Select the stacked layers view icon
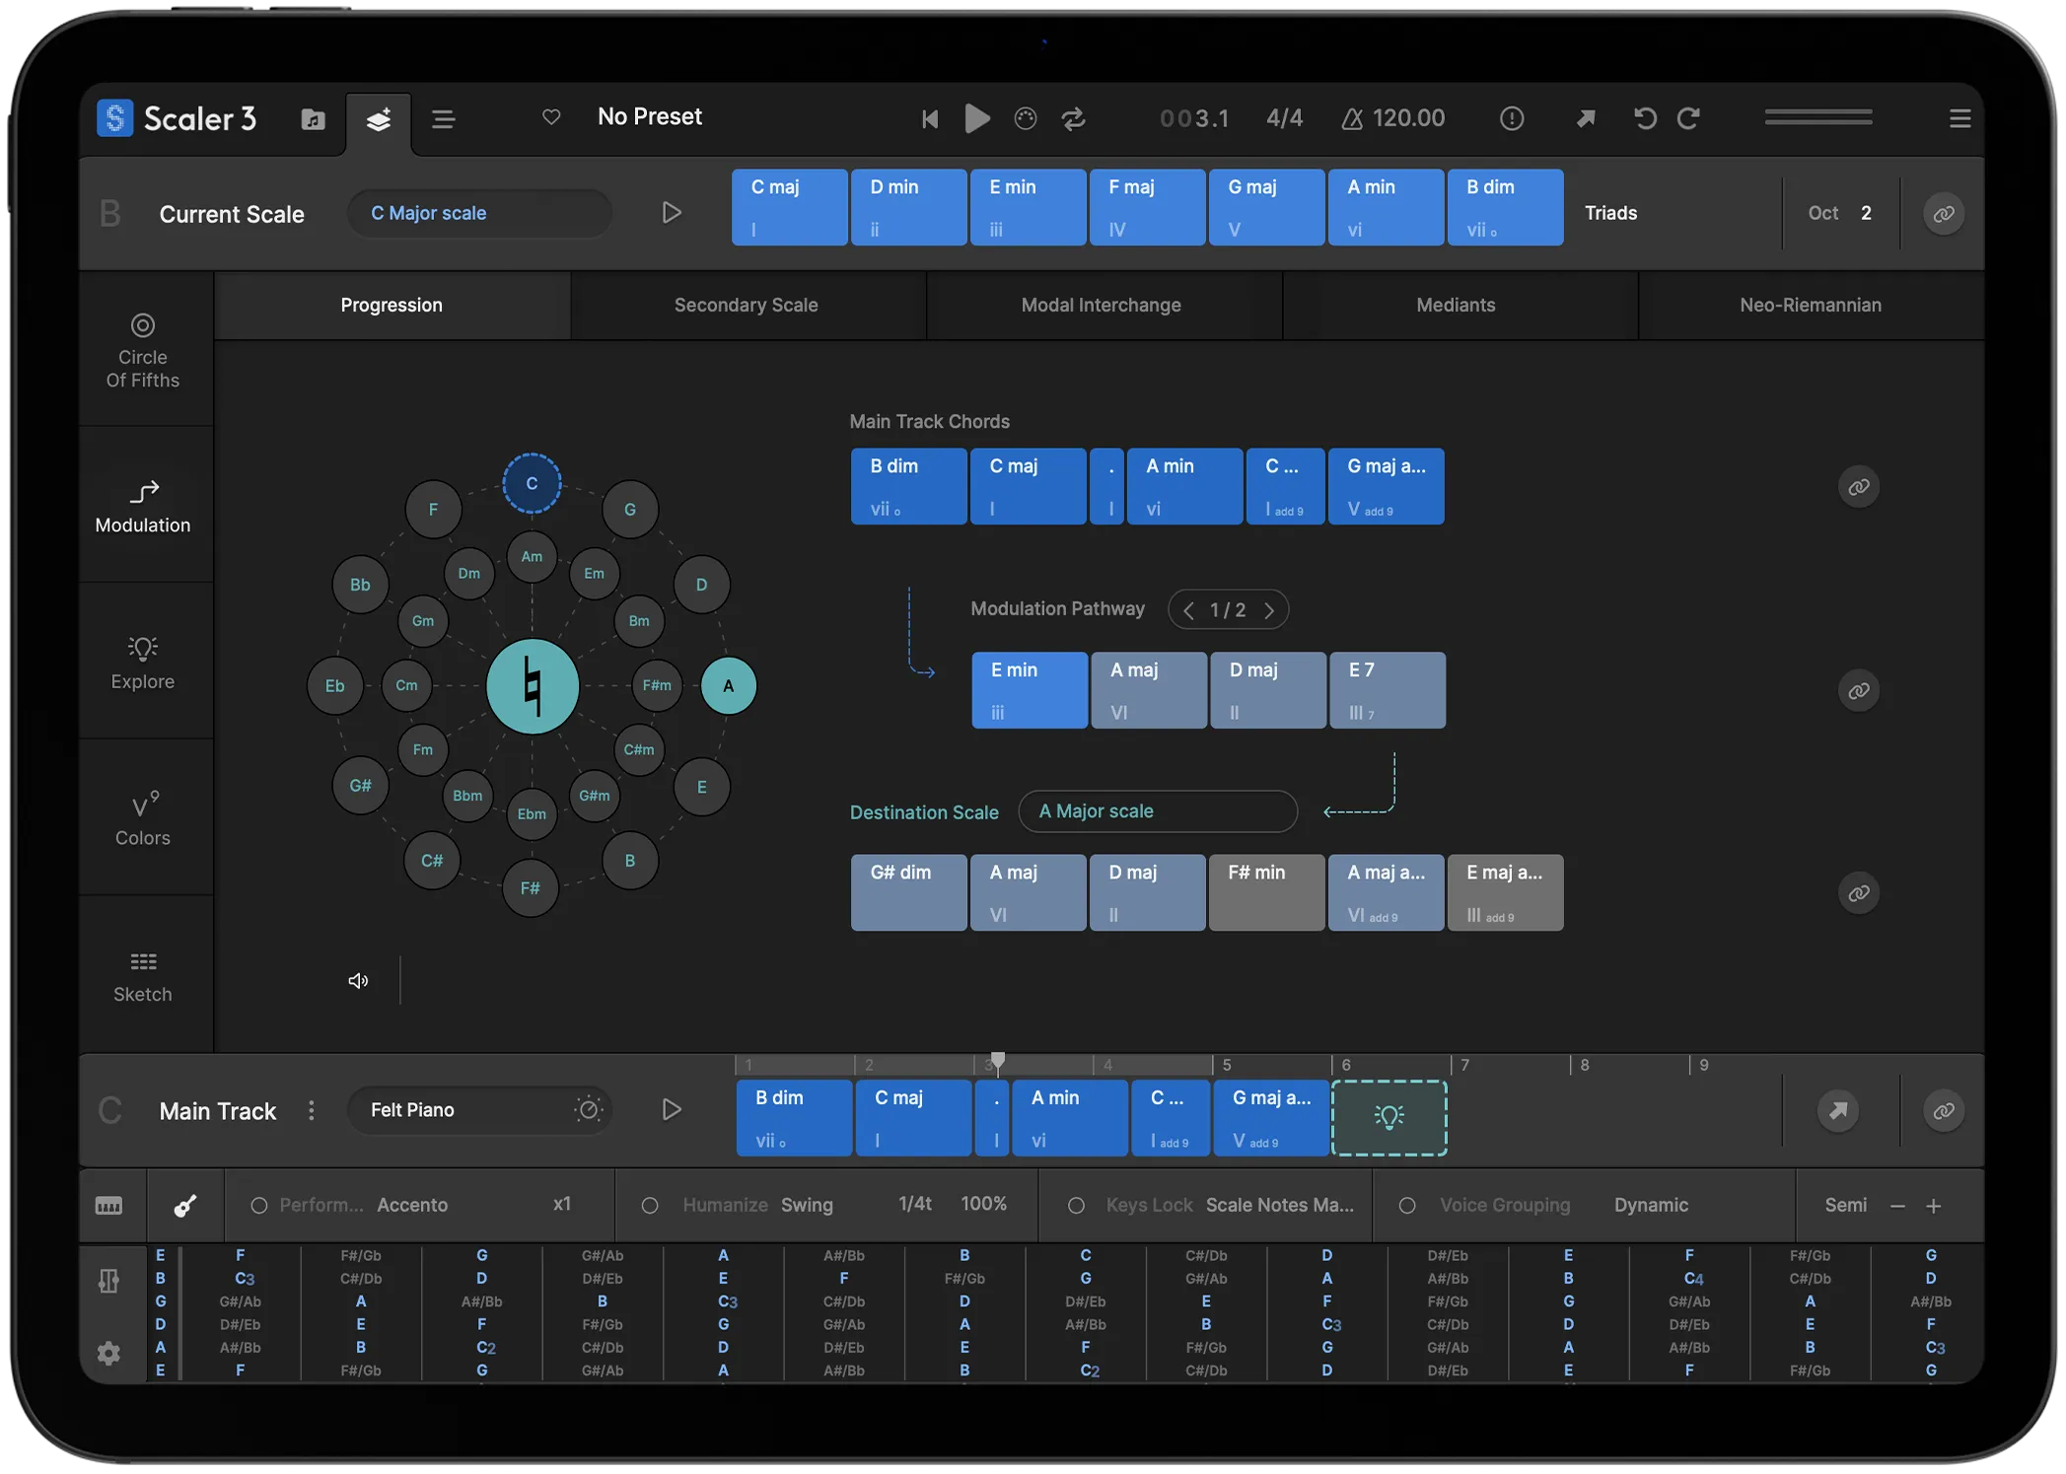Viewport: 2066px width, 1474px height. point(379,119)
